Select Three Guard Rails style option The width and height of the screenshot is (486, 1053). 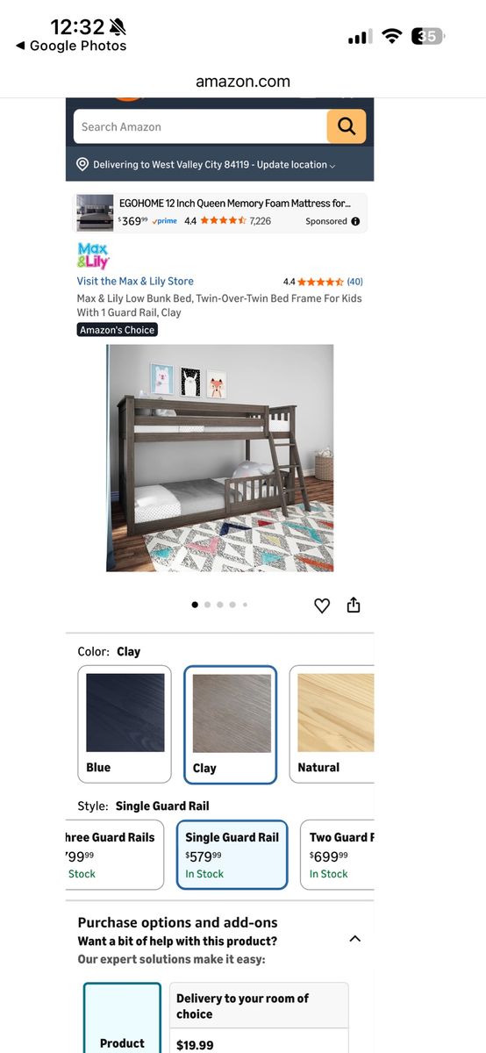point(115,855)
